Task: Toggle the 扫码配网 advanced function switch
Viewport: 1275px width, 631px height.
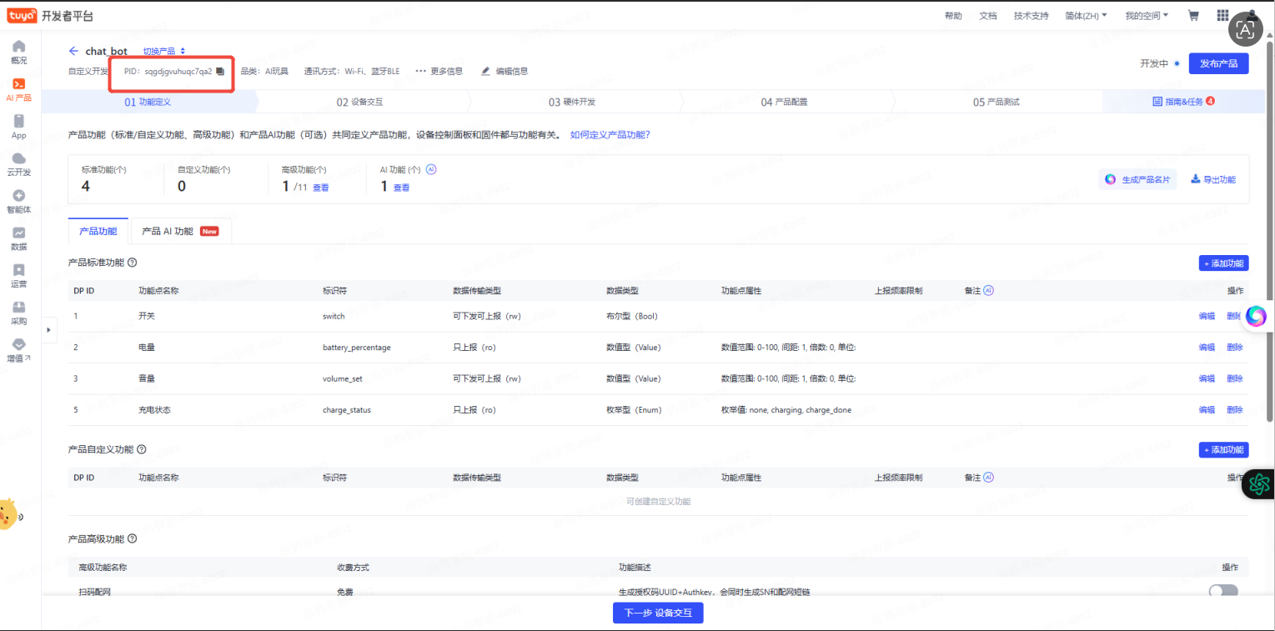Action: point(1222,591)
